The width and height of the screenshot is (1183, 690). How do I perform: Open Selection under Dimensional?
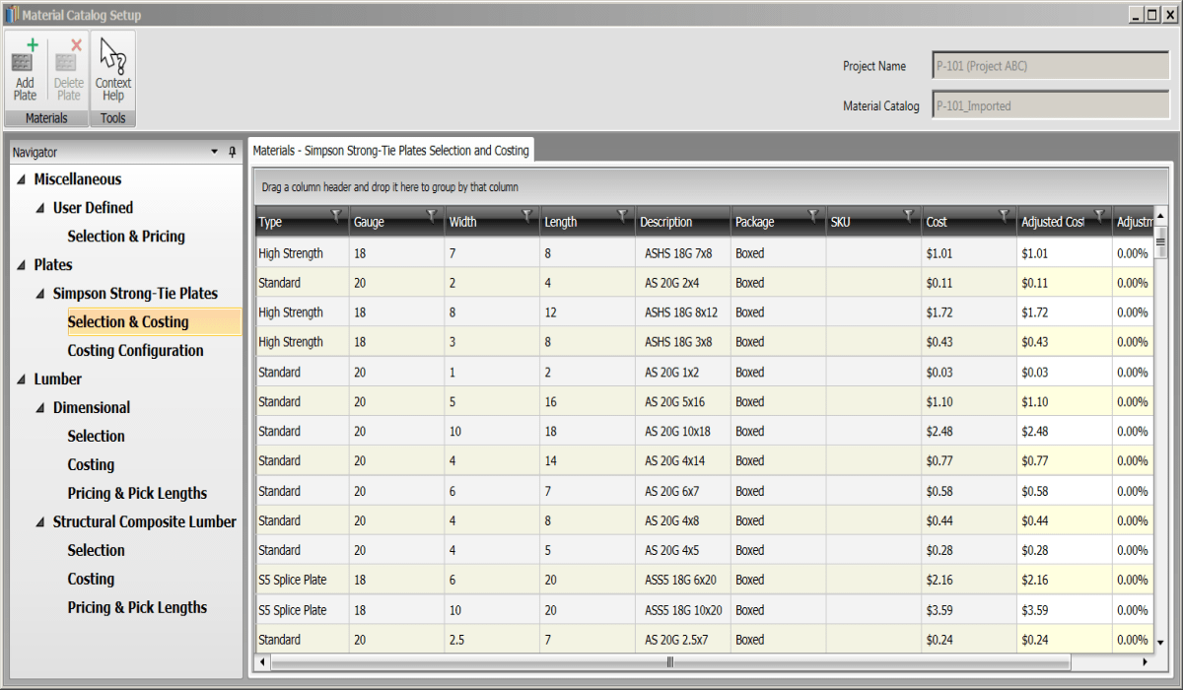(x=96, y=437)
